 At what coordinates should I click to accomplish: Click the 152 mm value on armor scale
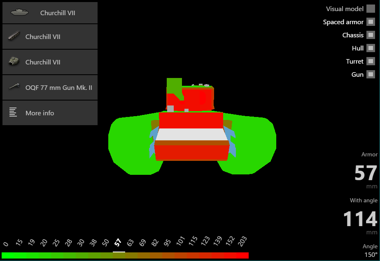230,241
